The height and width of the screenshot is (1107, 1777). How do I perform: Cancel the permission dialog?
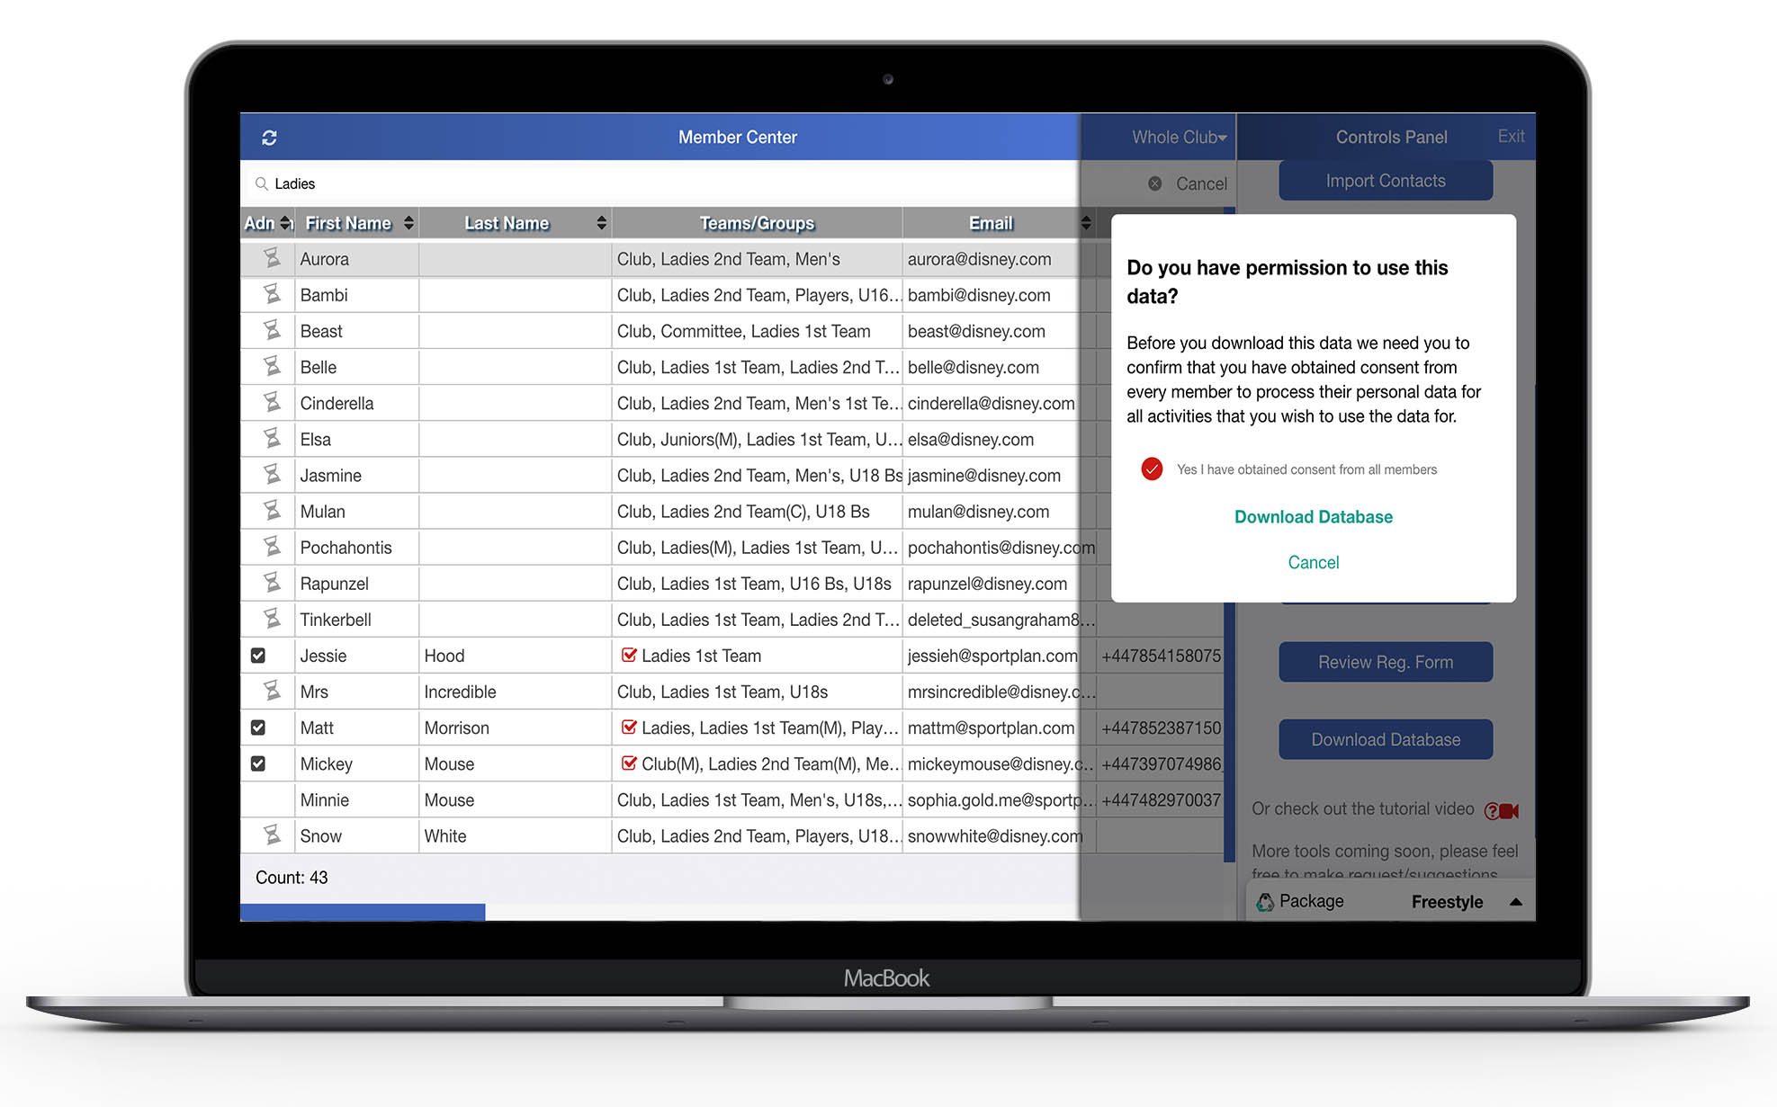tap(1313, 563)
